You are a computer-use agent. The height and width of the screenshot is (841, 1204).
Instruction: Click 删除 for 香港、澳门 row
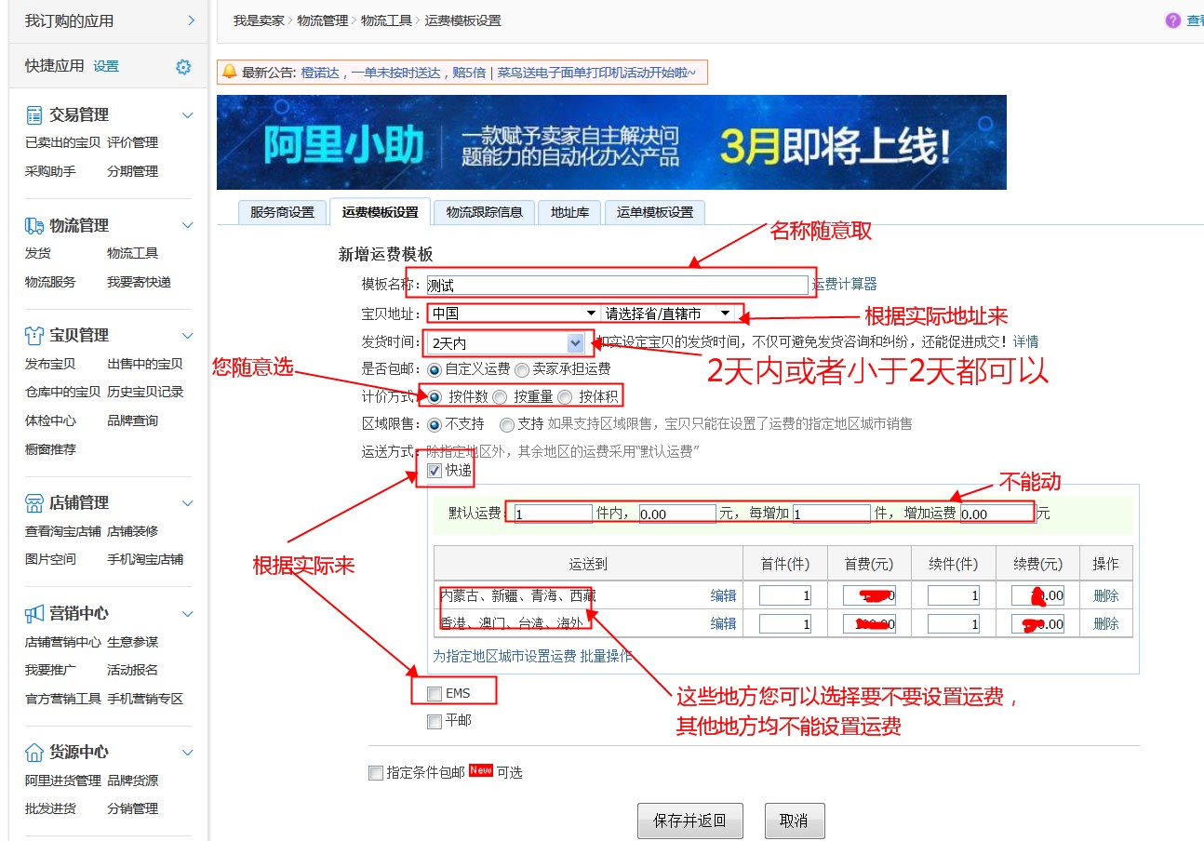(1106, 624)
